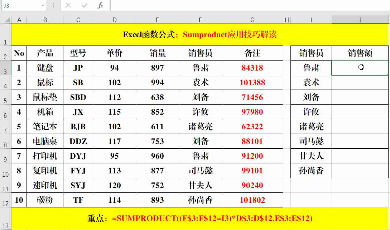
Task: Select column J header
Action: point(360,20)
